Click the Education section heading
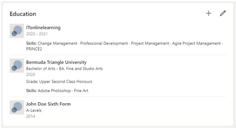This screenshot has height=128, width=236. pos(23,14)
